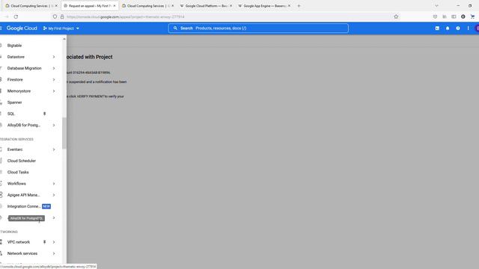The width and height of the screenshot is (479, 269).
Task: Open the list all tabs dropdown arrow
Action: [x=436, y=6]
